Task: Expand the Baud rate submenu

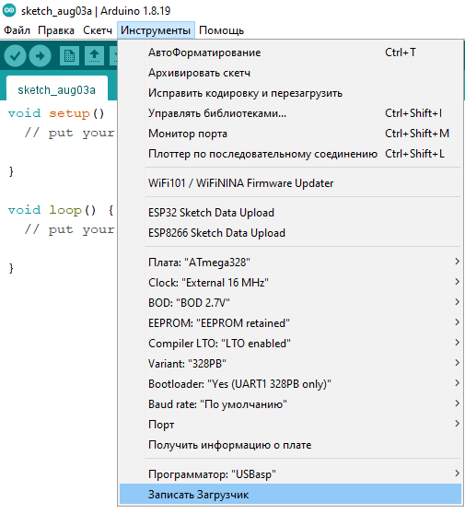Action: click(x=290, y=404)
